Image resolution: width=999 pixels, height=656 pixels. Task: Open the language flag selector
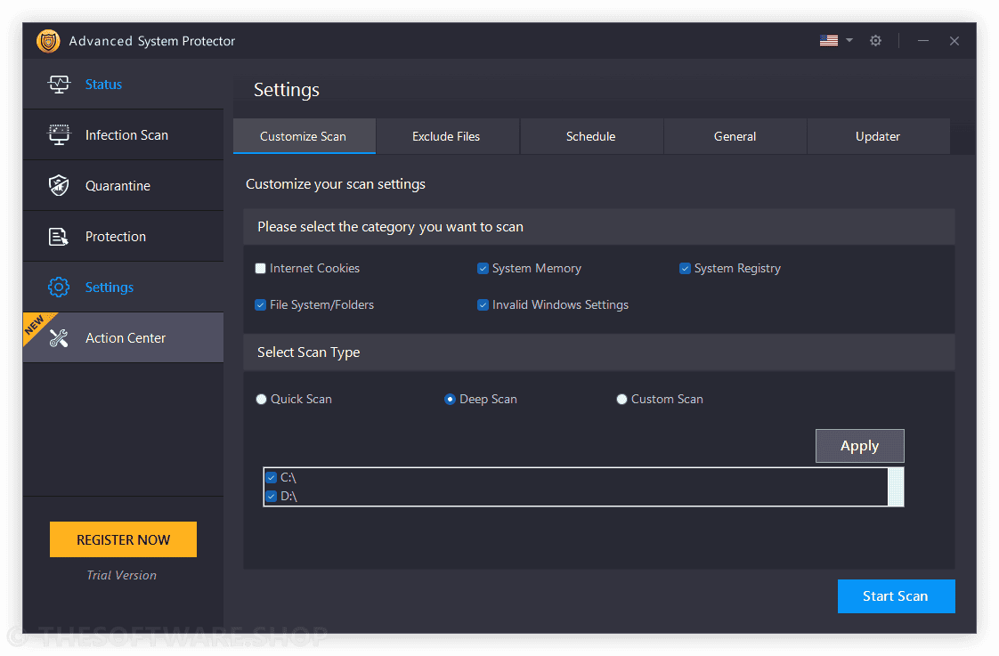tap(828, 41)
